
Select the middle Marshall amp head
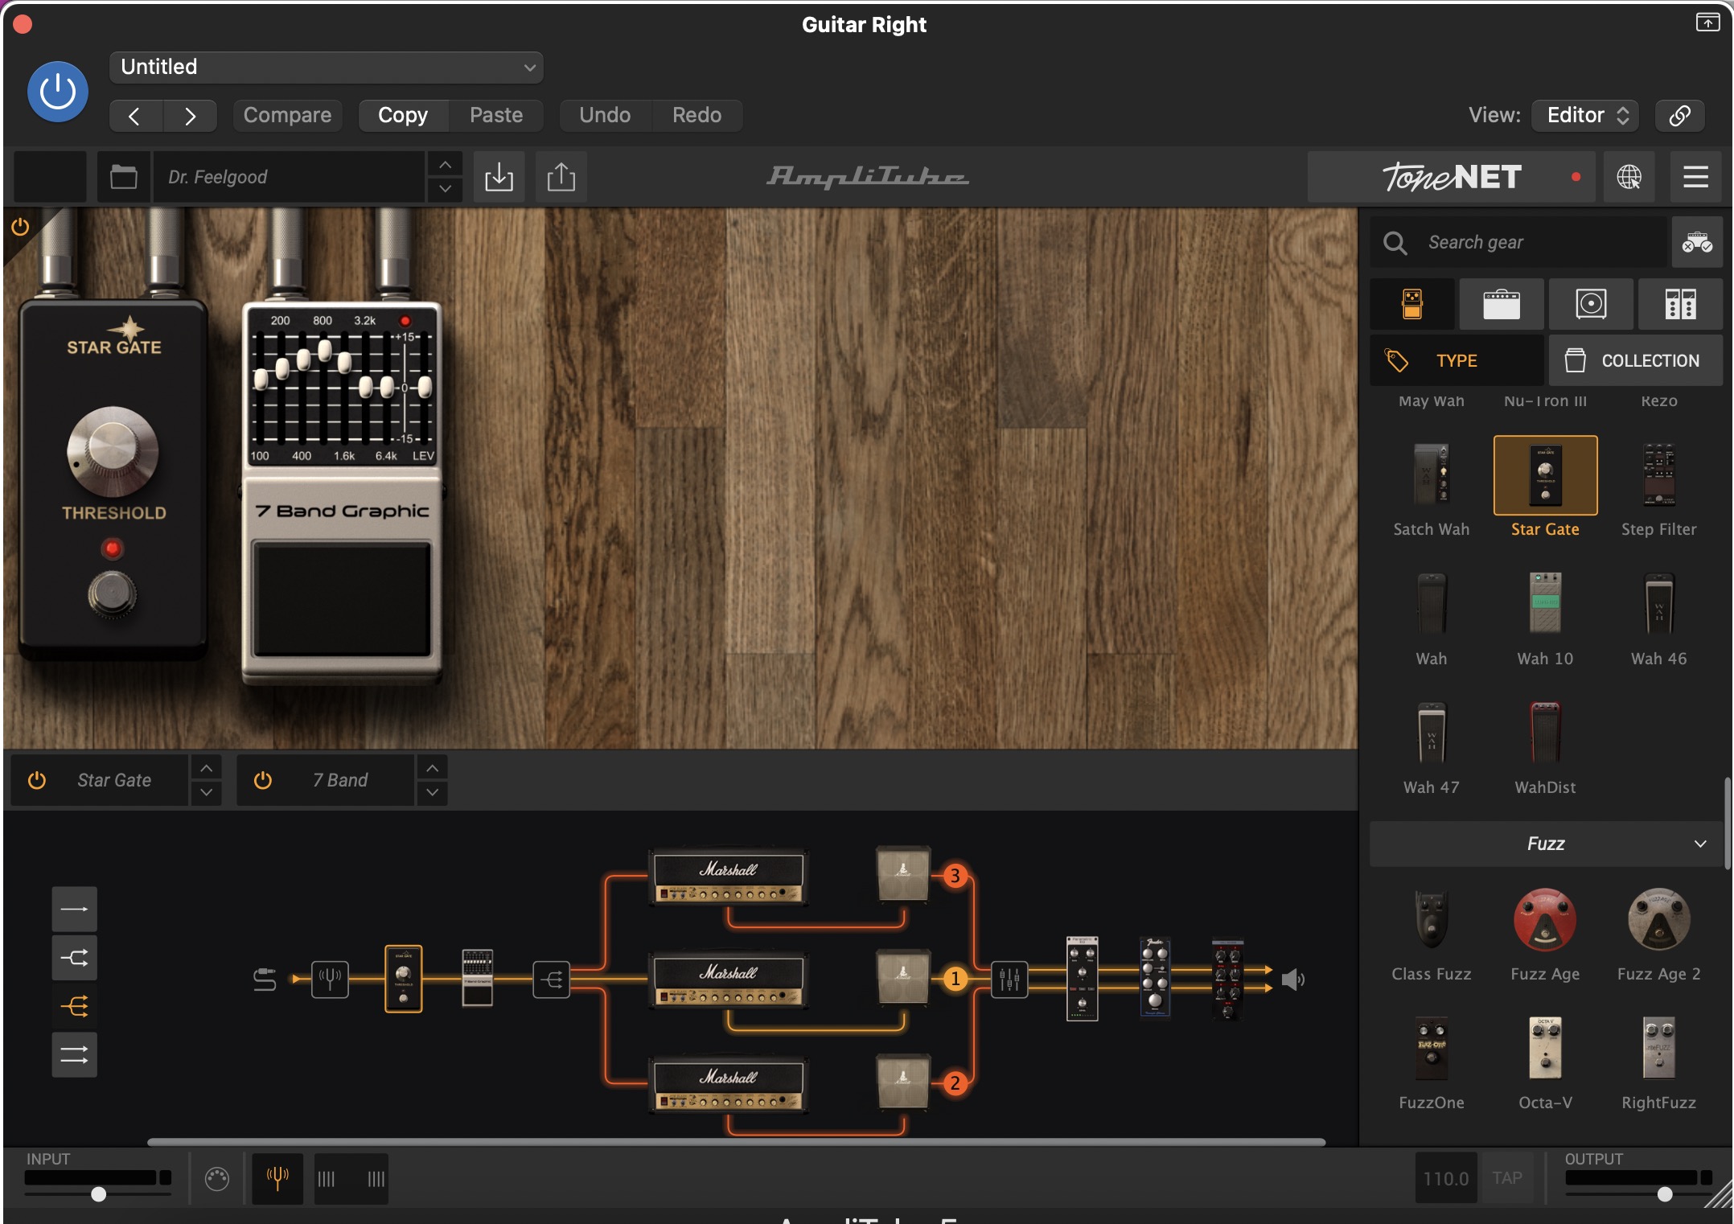pos(729,981)
